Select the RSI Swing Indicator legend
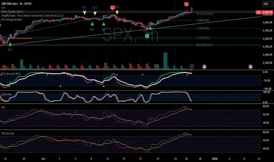Image resolution: width=274 pixels, height=162 pixels. (12, 20)
